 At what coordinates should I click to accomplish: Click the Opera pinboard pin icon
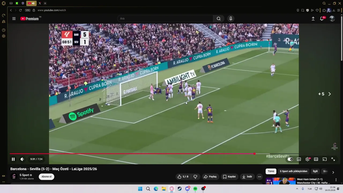[298, 10]
